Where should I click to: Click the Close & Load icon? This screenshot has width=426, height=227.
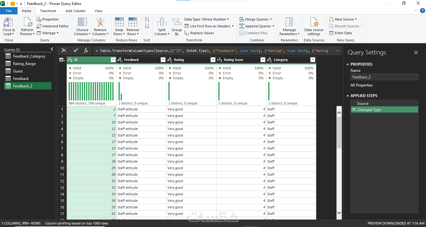pos(8,22)
